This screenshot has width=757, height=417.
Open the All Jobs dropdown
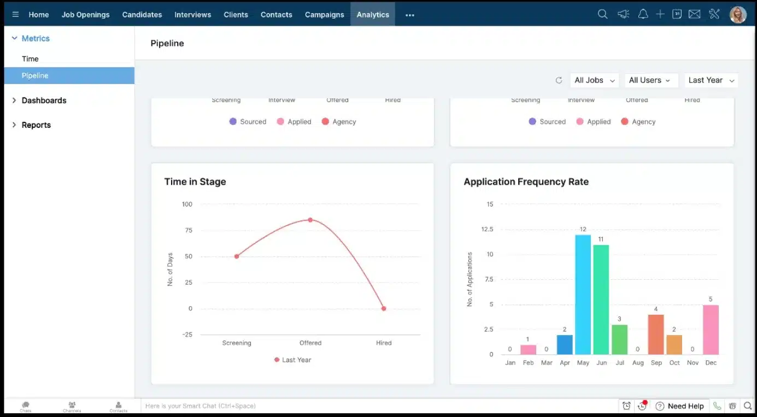594,80
